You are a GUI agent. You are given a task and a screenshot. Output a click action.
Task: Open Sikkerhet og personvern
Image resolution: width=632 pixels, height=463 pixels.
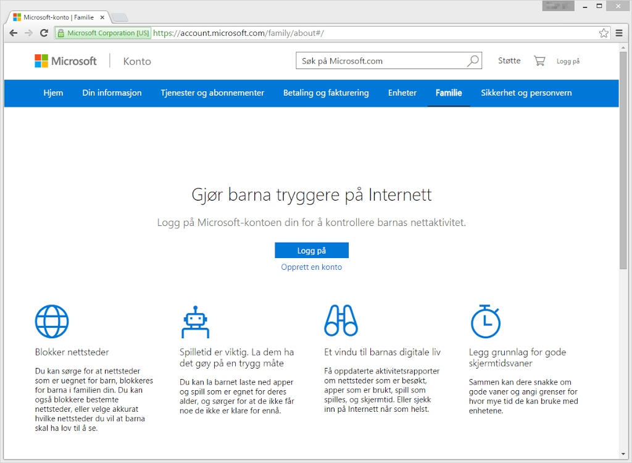(x=526, y=93)
